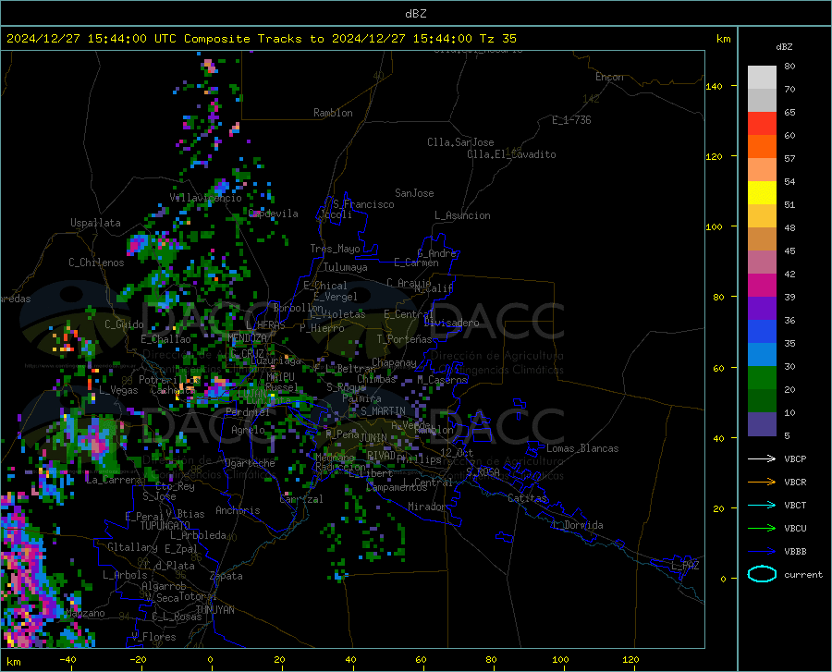Click the dBZ title at top
832x672 pixels.
[x=415, y=14]
